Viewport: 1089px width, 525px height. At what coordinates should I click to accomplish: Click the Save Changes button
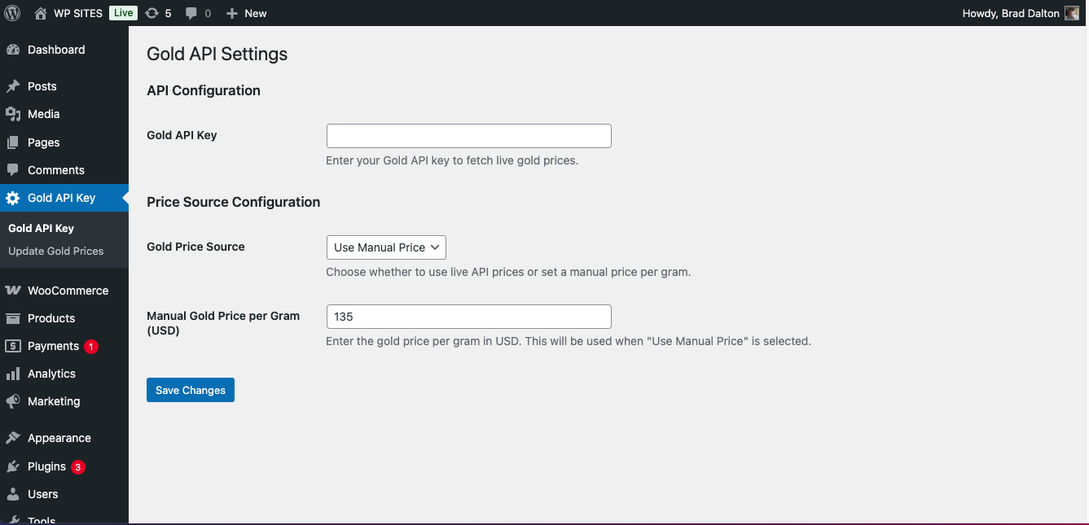tap(191, 390)
